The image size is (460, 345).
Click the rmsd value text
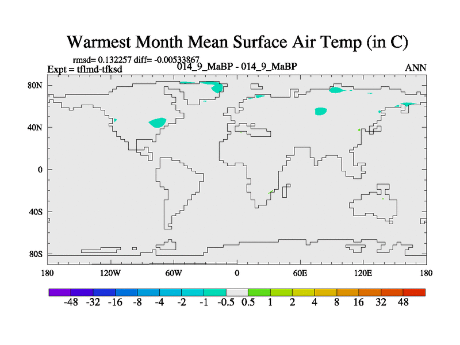136,60
